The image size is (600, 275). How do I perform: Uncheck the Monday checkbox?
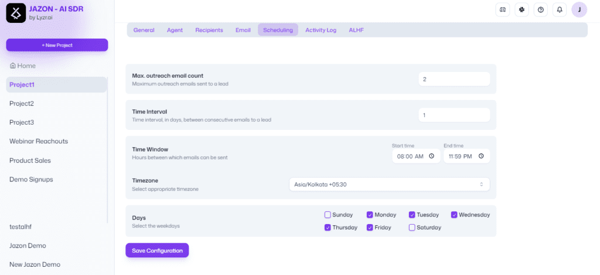pos(370,215)
